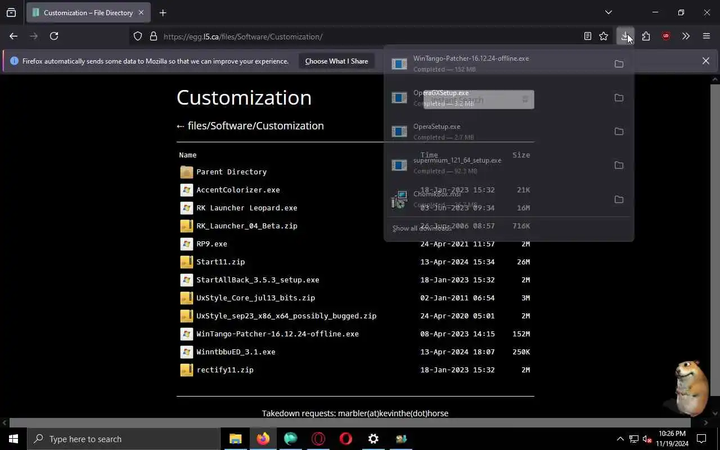This screenshot has width=720, height=450.
Task: Open the Firefox downloads panel button
Action: pyautogui.click(x=625, y=36)
